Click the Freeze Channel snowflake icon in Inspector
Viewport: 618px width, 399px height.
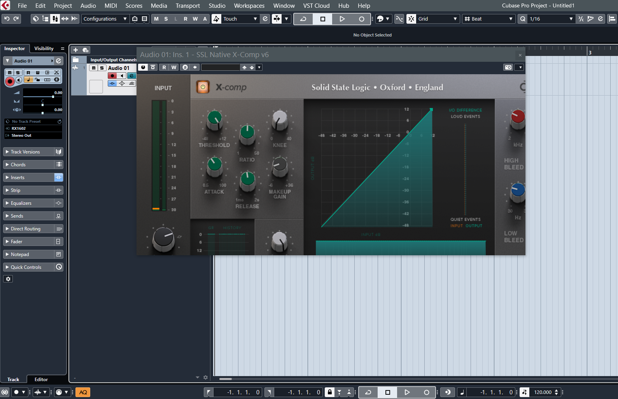57,79
